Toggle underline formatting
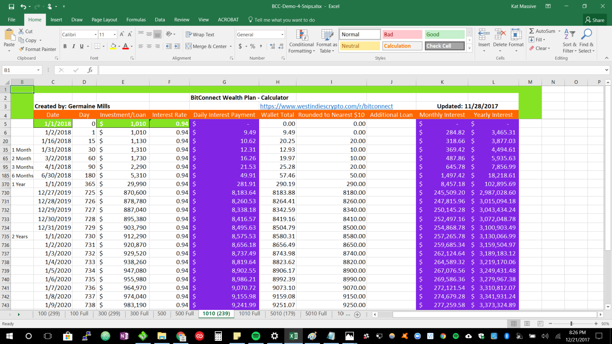 click(x=81, y=46)
